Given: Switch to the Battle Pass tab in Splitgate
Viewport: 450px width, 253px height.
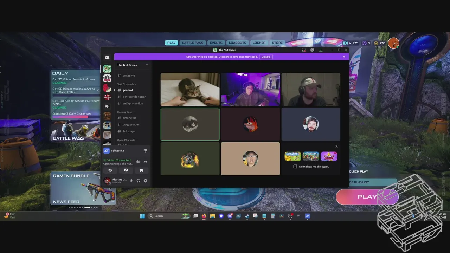Looking at the screenshot, I should 193,43.
